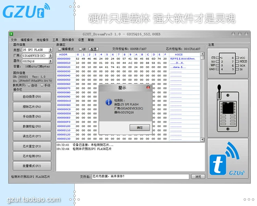Close the 提示 dialog with red button
Image resolution: width=257 pixels, height=206 pixels.
[x=148, y=88]
